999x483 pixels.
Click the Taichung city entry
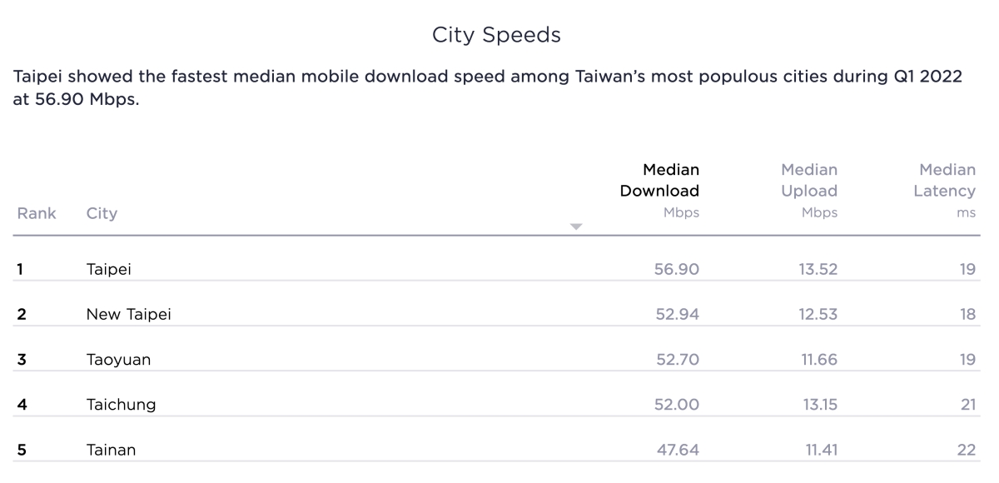tap(121, 405)
